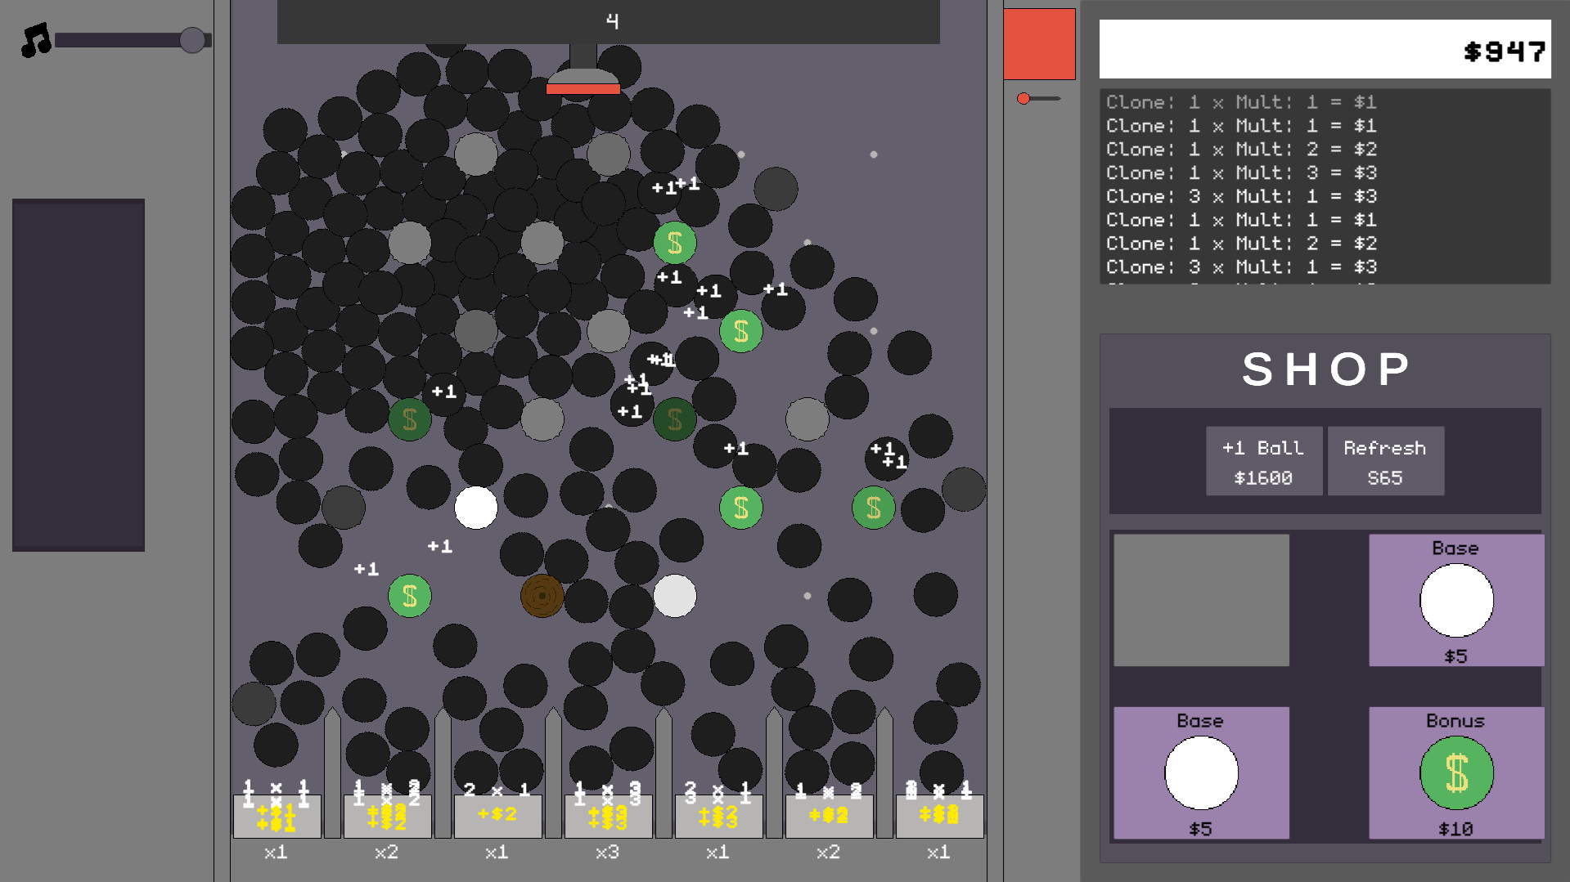This screenshot has height=882, width=1570.
Task: Click the Clone Mult payout log panel
Action: (1325, 186)
